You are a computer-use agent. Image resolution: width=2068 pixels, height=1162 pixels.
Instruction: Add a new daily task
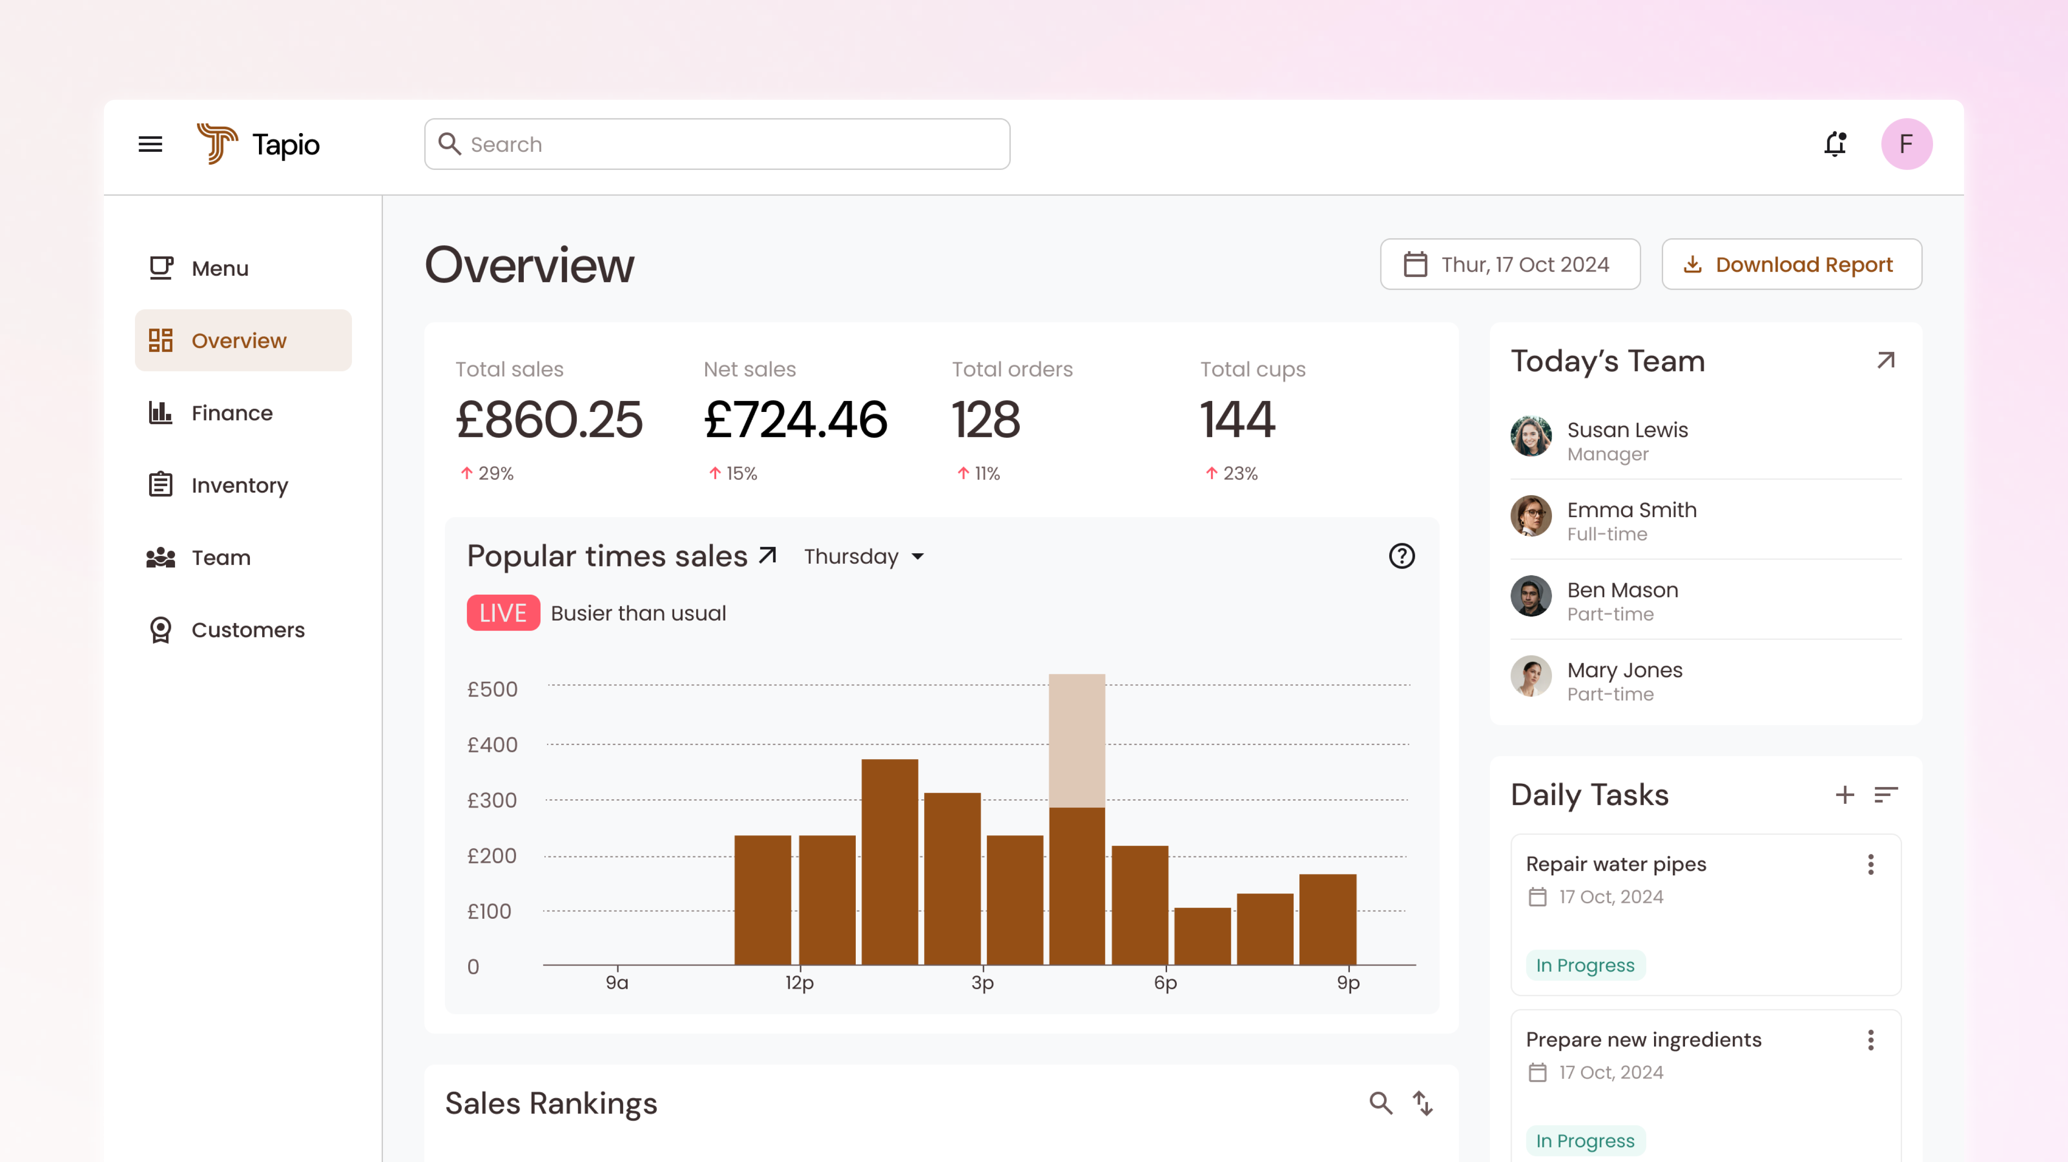click(1845, 794)
